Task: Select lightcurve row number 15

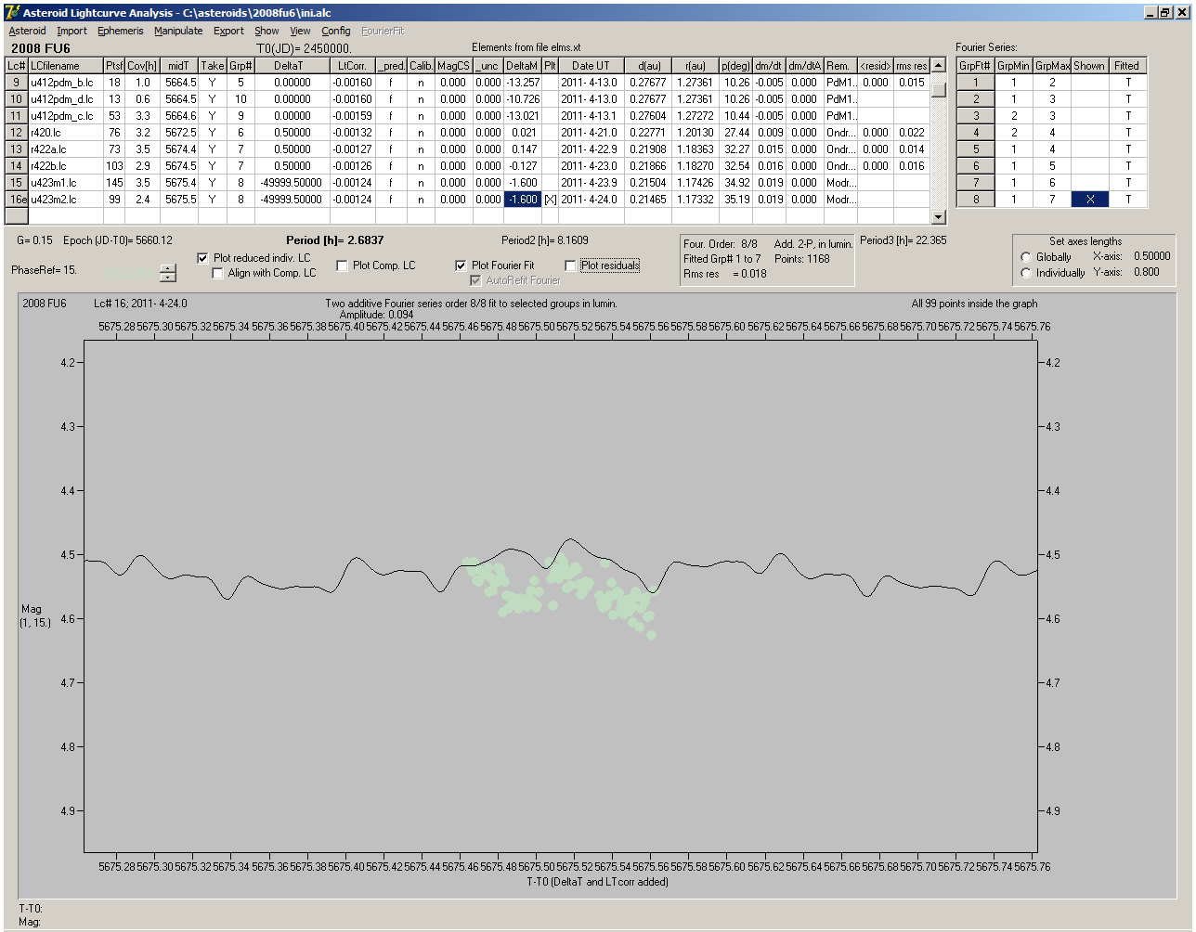Action: pyautogui.click(x=17, y=183)
